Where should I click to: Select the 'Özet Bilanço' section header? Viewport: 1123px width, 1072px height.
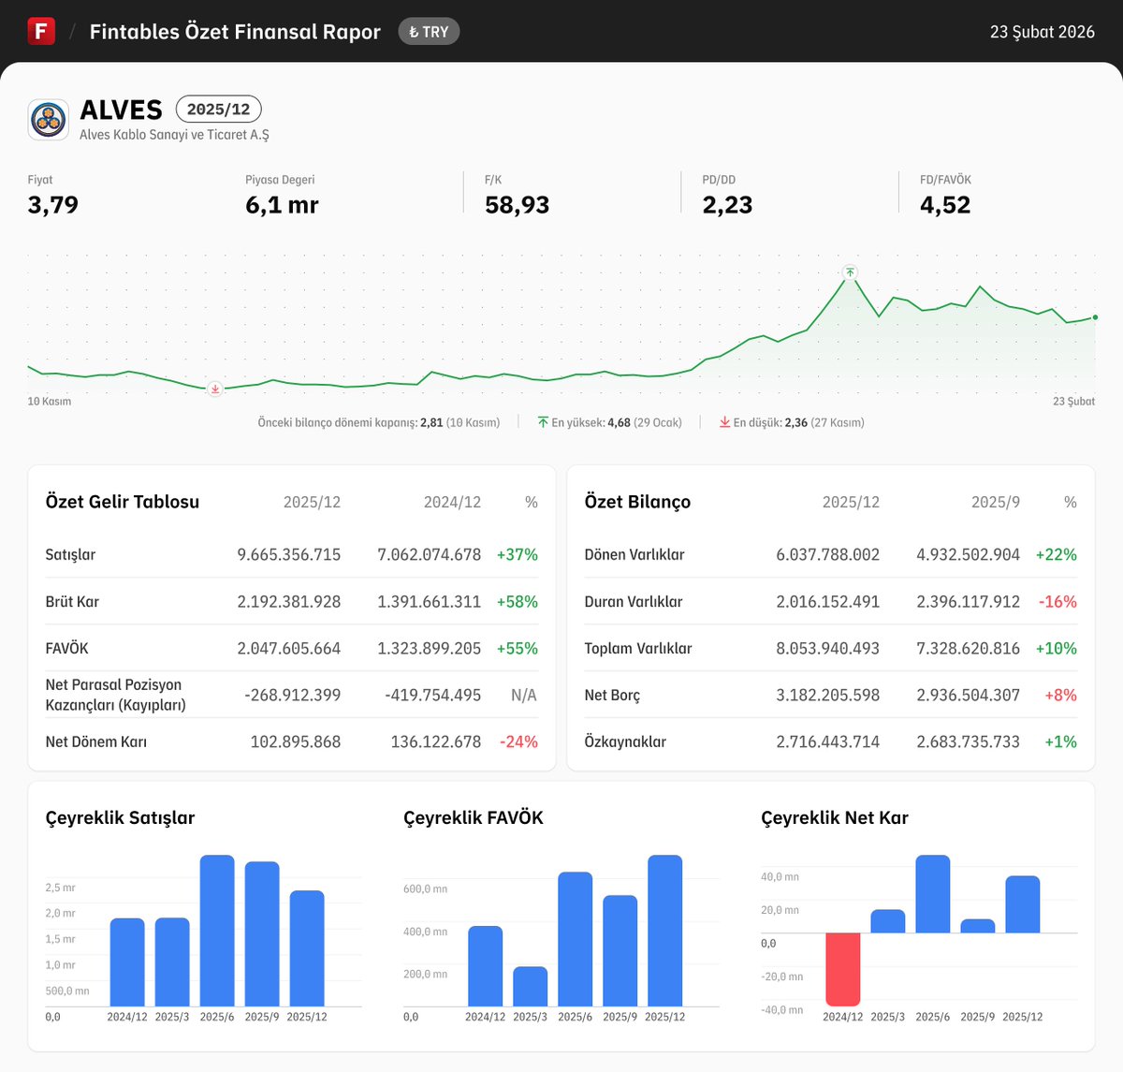coord(637,502)
